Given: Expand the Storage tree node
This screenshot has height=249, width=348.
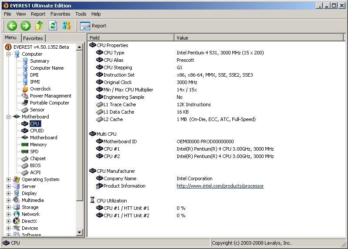Looking at the screenshot, I should coord(8,207).
